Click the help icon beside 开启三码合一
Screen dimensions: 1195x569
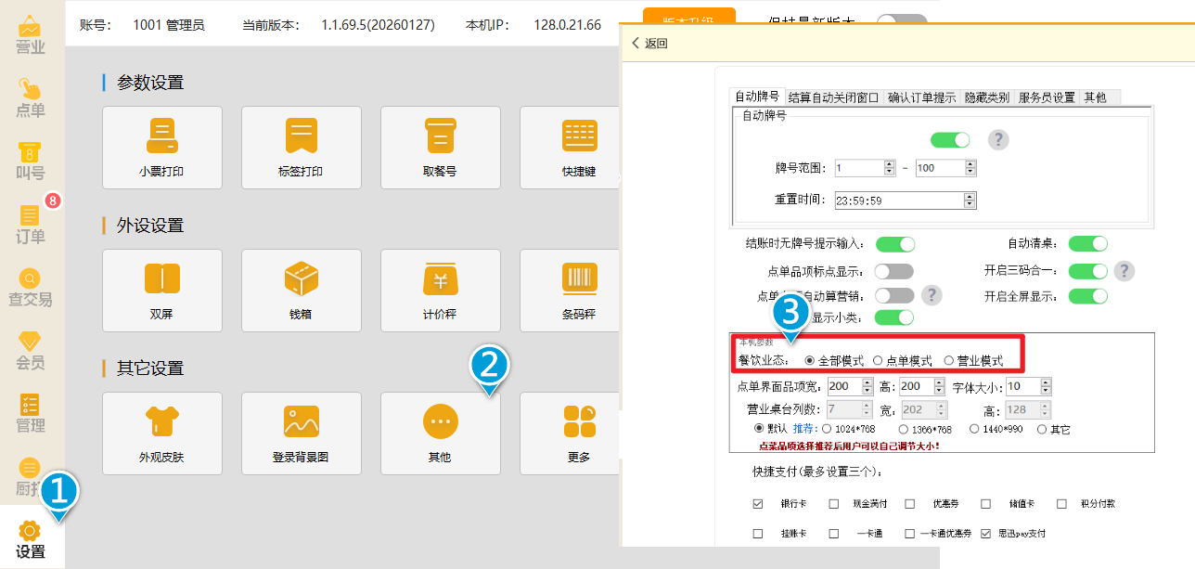pyautogui.click(x=1124, y=271)
